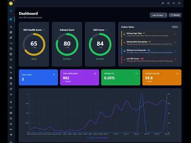Click the Dashboard page heading
Viewport: 191px width, 143px height.
pos(28,14)
